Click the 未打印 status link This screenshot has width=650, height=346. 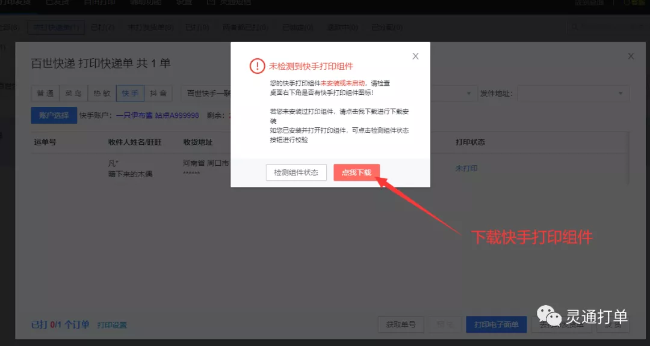[466, 168]
